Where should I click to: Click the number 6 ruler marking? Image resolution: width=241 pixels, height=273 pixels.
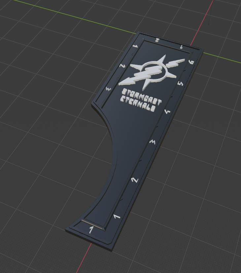pyautogui.click(x=191, y=62)
